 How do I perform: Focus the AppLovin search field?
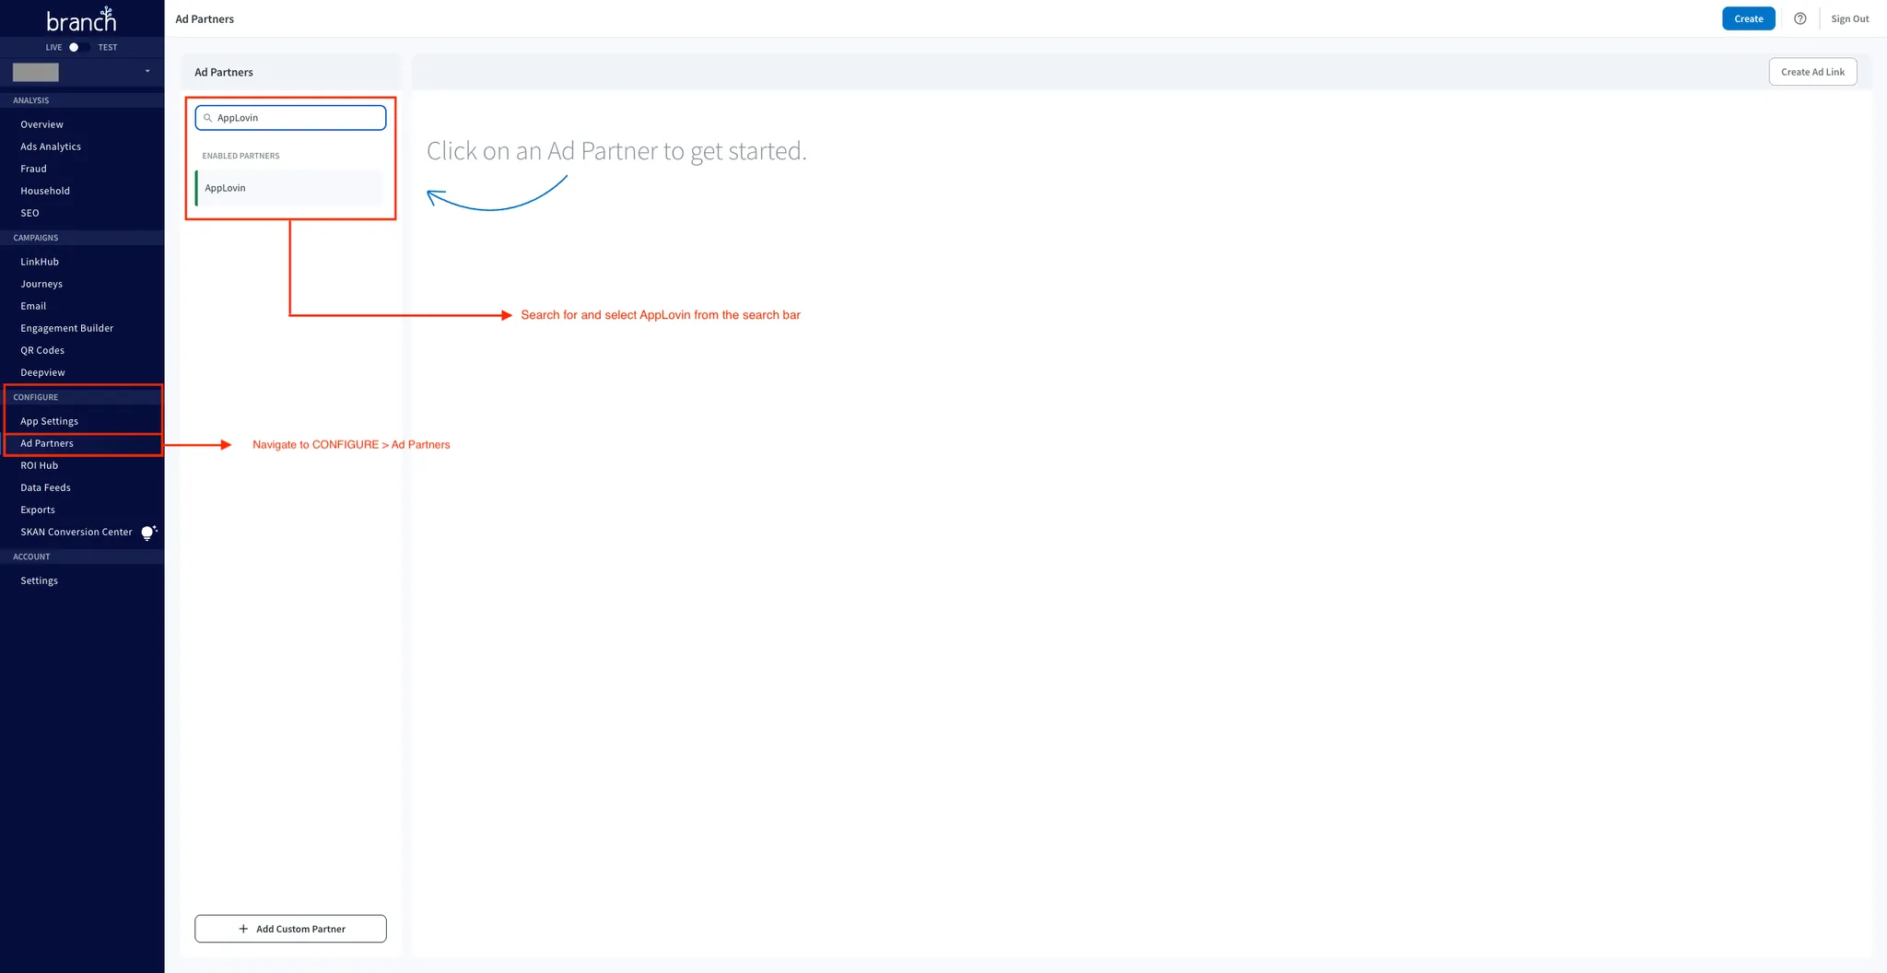tap(290, 118)
